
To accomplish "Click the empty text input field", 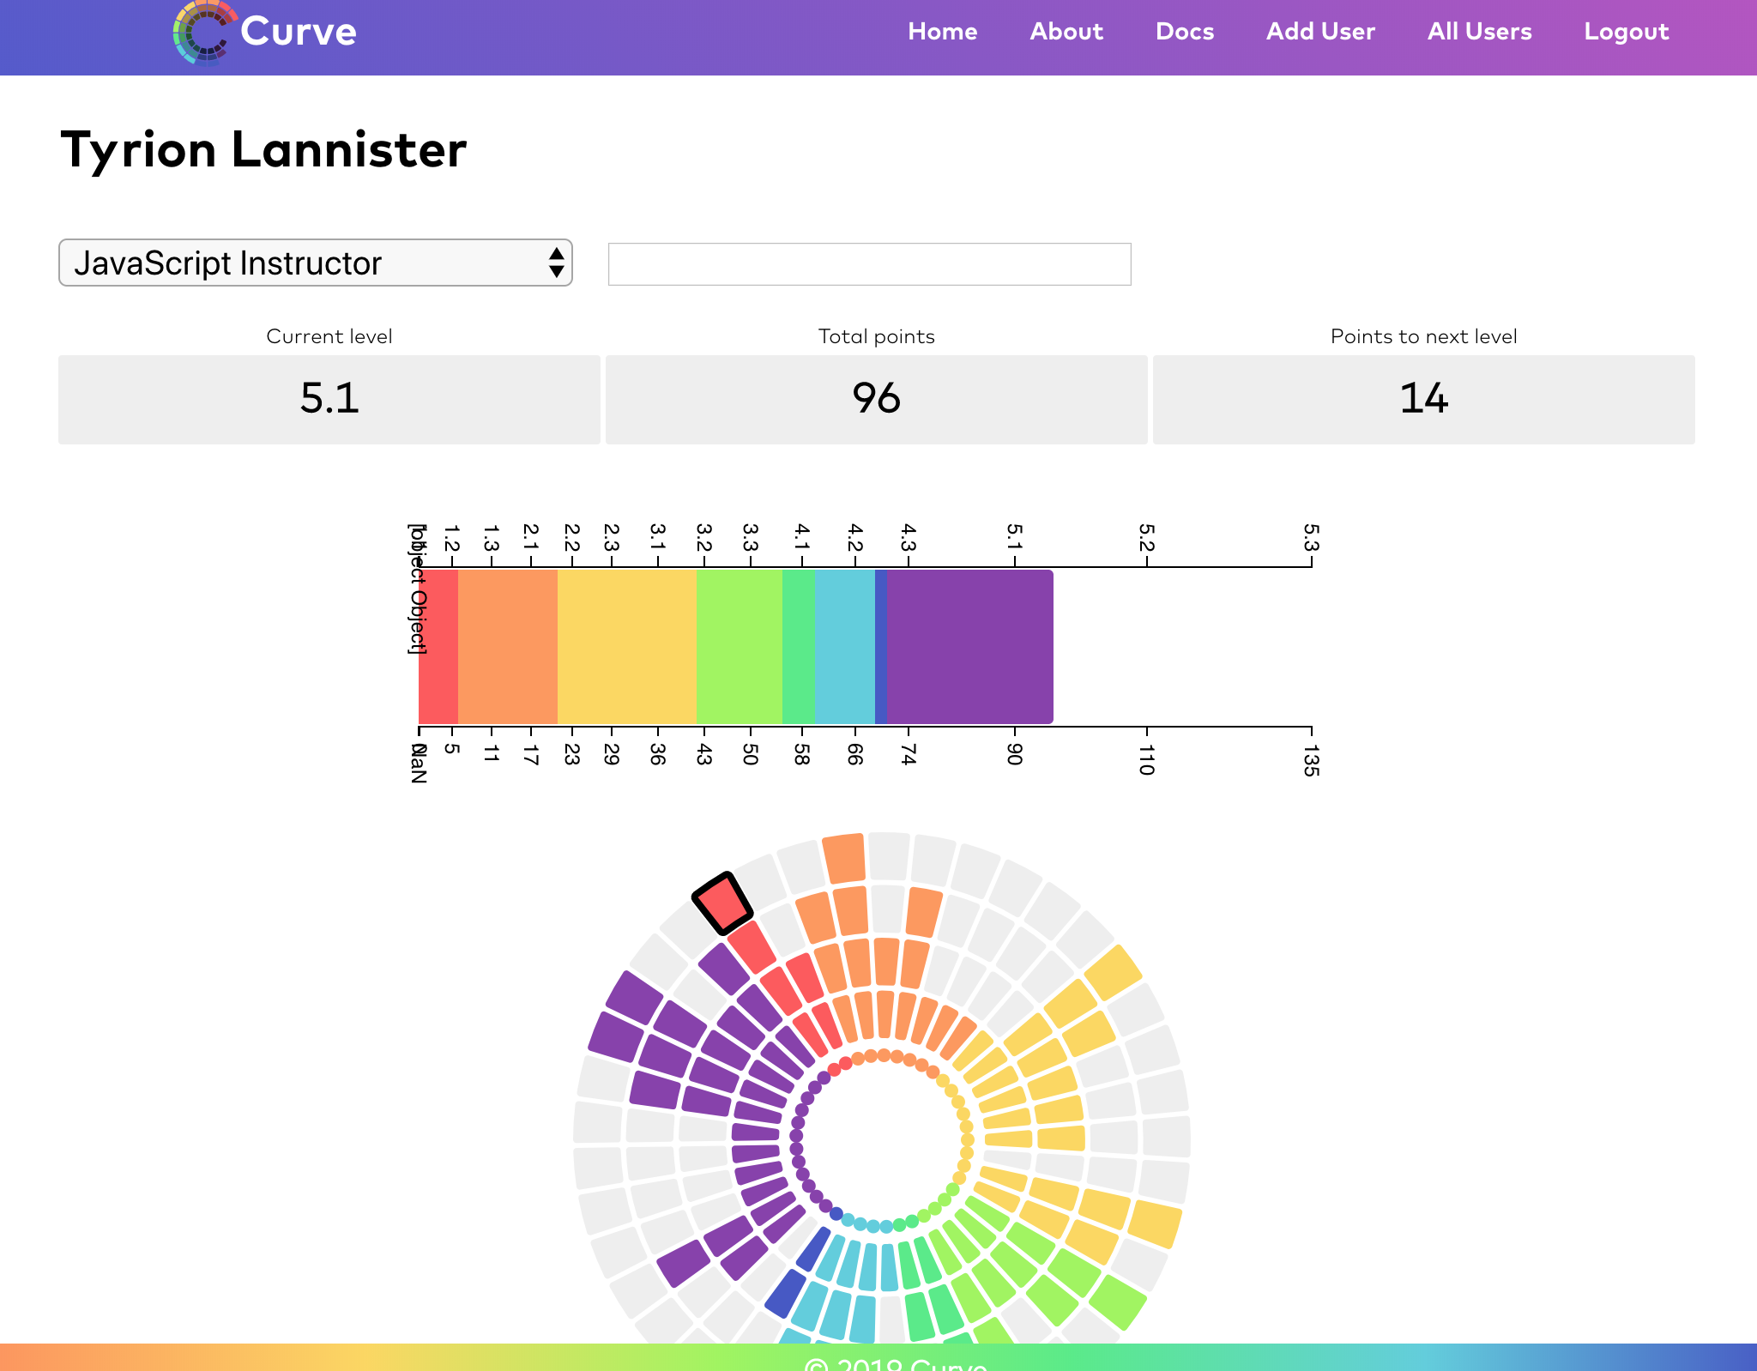I will point(869,264).
